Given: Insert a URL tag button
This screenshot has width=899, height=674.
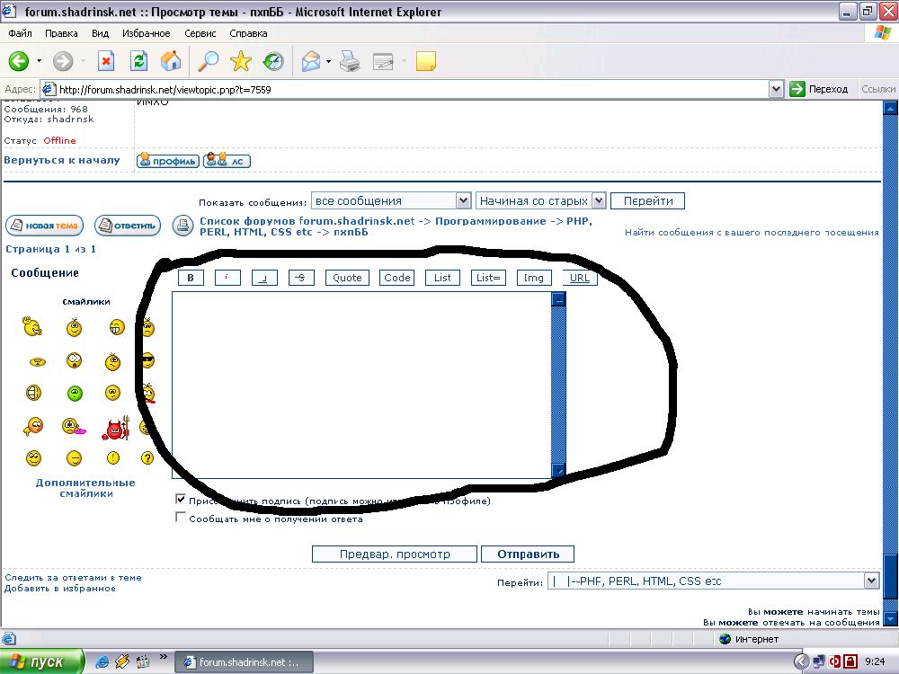Looking at the screenshot, I should [x=580, y=278].
